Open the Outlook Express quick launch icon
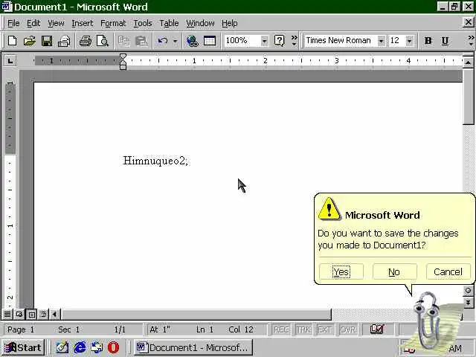The image size is (476, 357). tap(97, 347)
